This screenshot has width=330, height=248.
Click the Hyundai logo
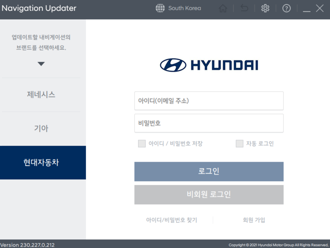209,65
